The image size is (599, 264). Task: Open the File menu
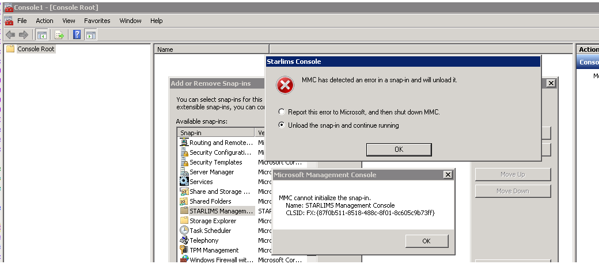[x=22, y=21]
